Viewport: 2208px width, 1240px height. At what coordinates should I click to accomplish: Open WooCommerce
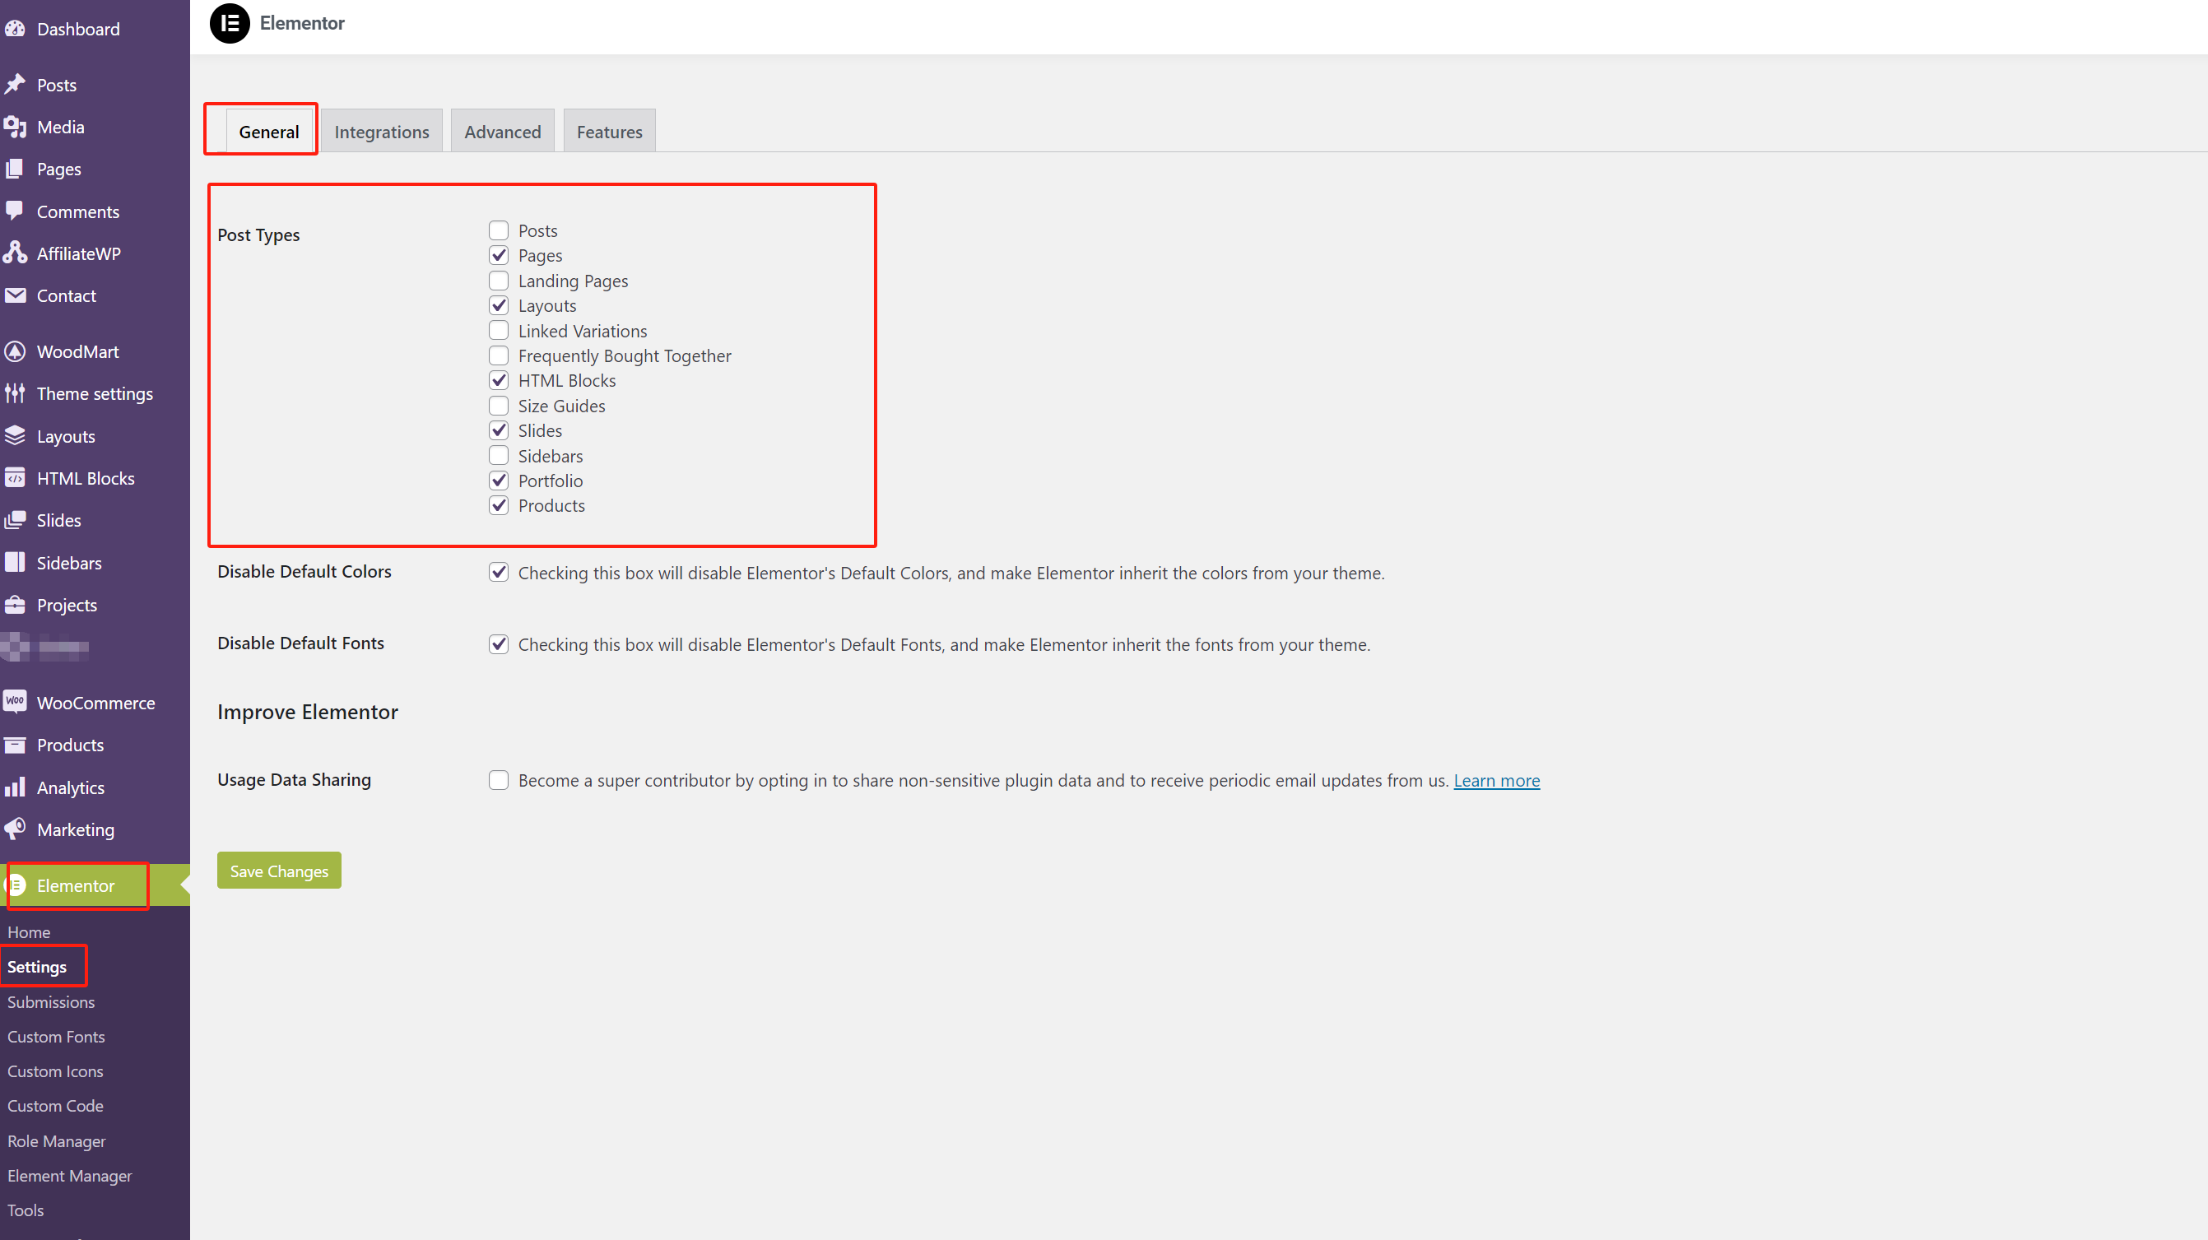tap(96, 702)
